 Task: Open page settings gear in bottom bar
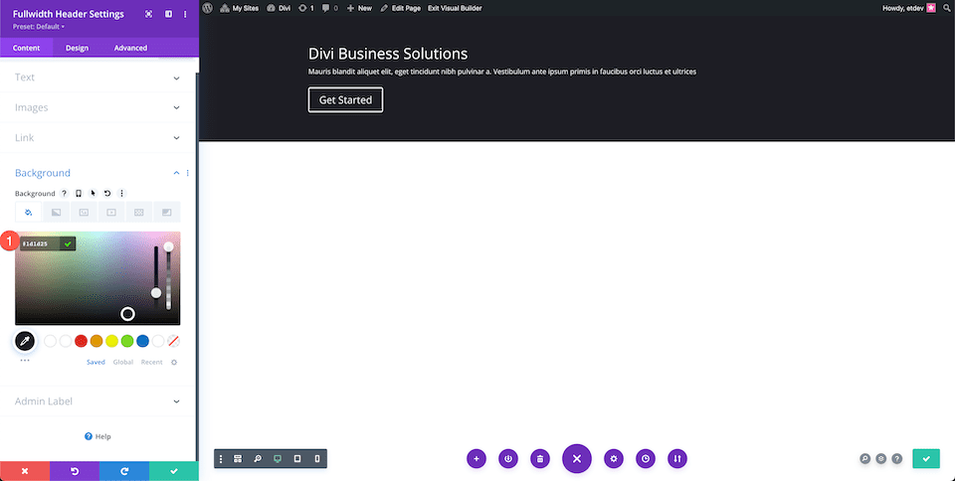click(614, 458)
